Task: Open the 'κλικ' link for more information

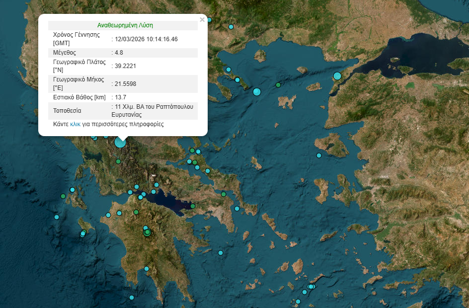Action: [x=75, y=124]
